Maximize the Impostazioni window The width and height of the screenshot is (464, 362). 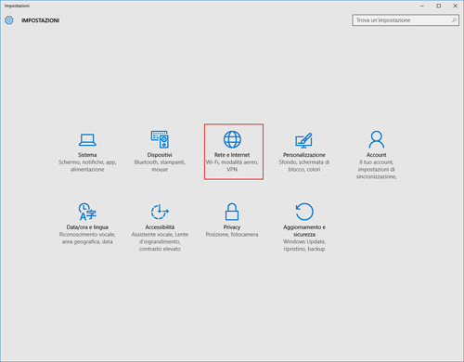coord(439,6)
